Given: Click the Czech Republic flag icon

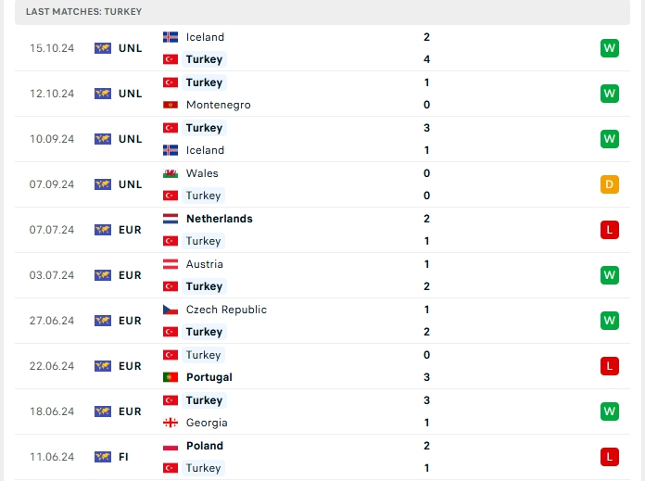Looking at the screenshot, I should coord(171,310).
